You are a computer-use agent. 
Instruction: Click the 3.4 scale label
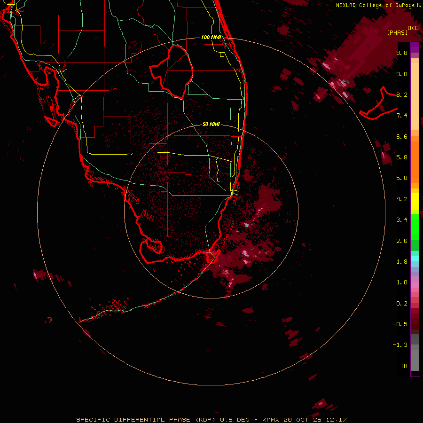(x=402, y=220)
